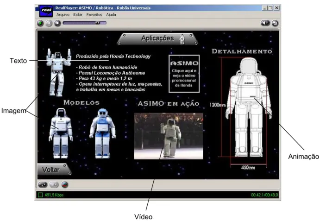Click the 'Possui Locomoção Autônoma' line
Image resolution: width=320 pixels, height=221 pixels.
click(x=110, y=73)
